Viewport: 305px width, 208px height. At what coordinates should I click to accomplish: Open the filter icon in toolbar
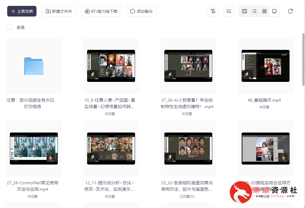pos(213,11)
